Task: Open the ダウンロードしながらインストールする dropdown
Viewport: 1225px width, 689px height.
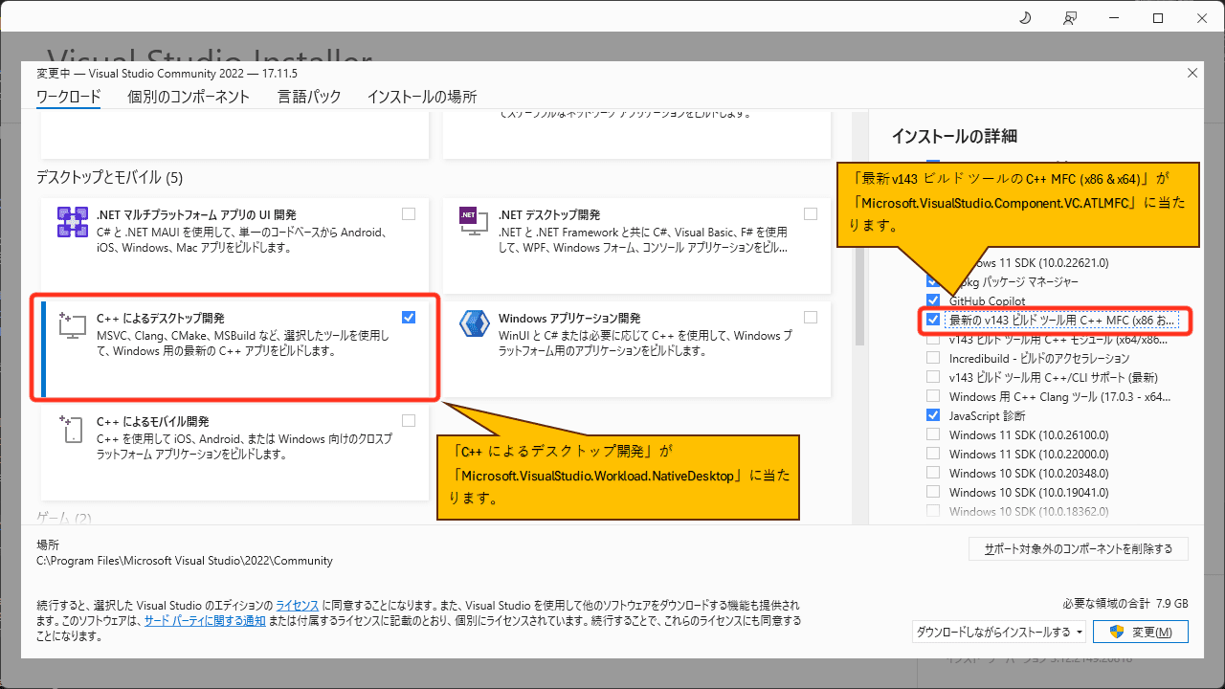Action: click(997, 632)
